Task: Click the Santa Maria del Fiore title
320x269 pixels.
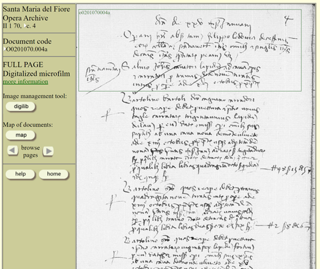Action: pos(36,9)
